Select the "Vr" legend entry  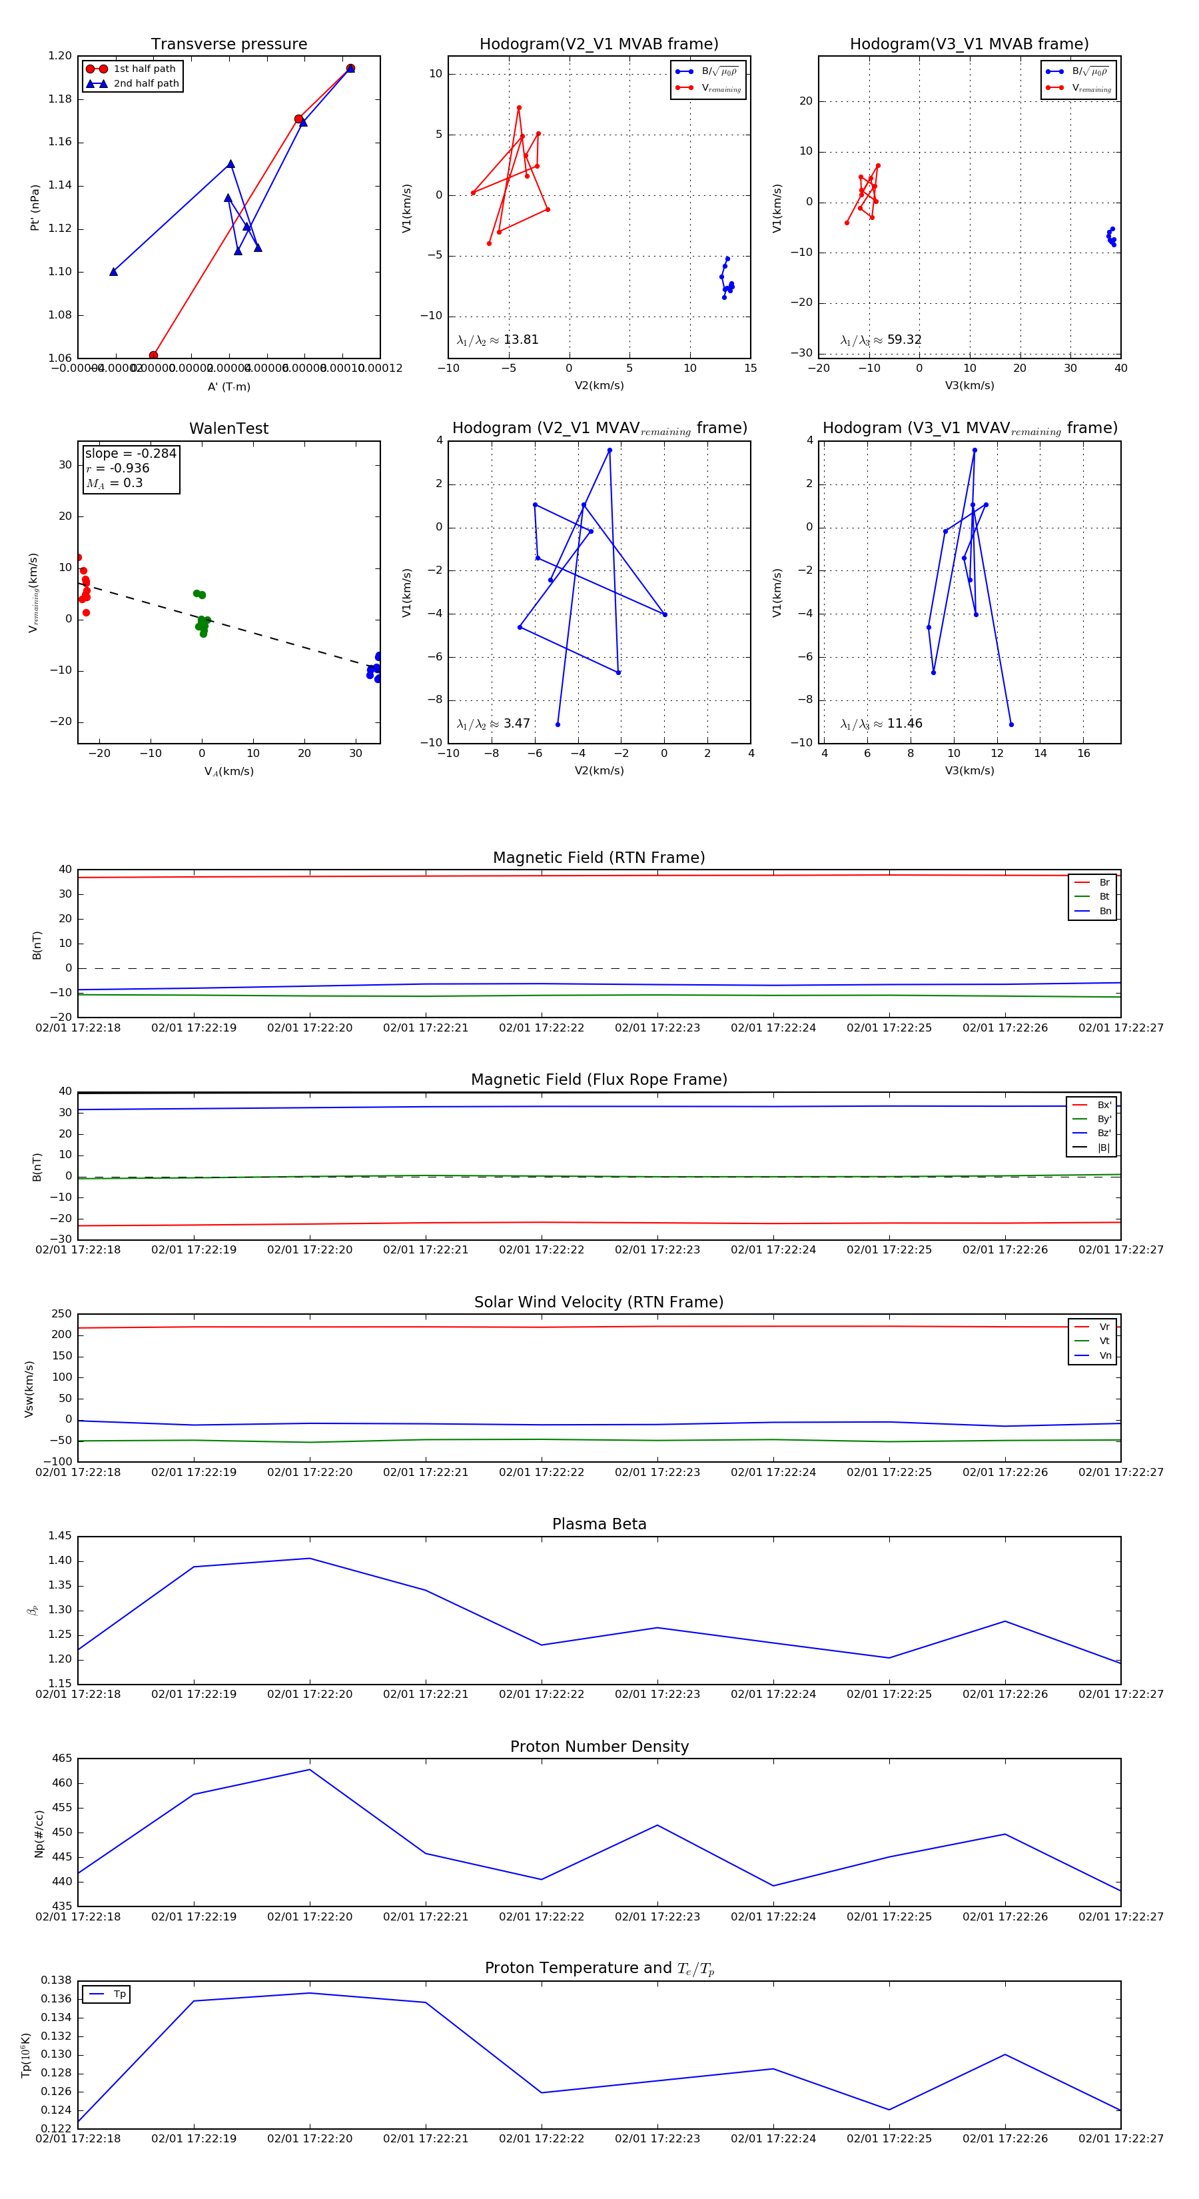click(x=1092, y=1327)
